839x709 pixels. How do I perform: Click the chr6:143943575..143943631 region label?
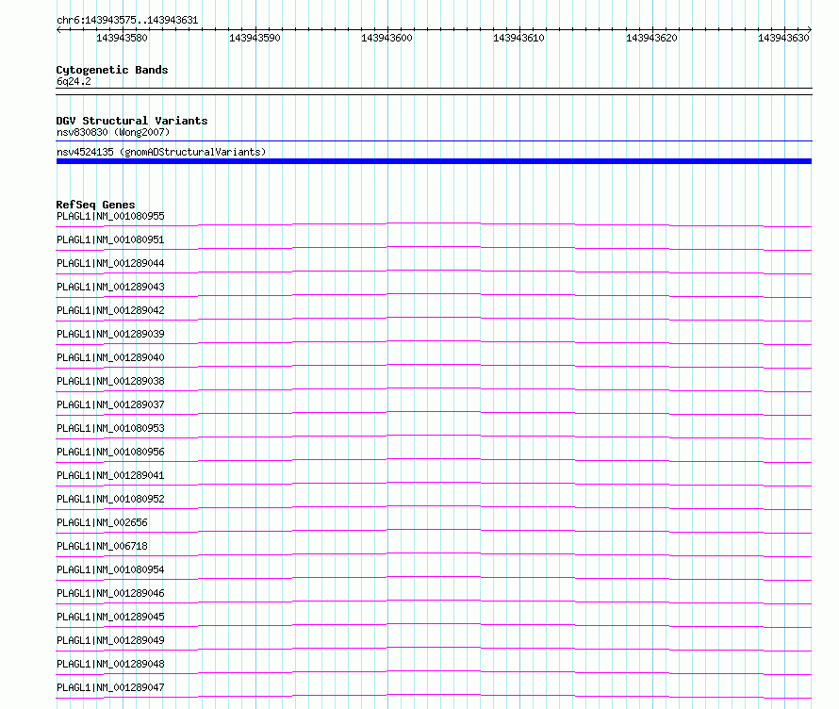pos(127,21)
